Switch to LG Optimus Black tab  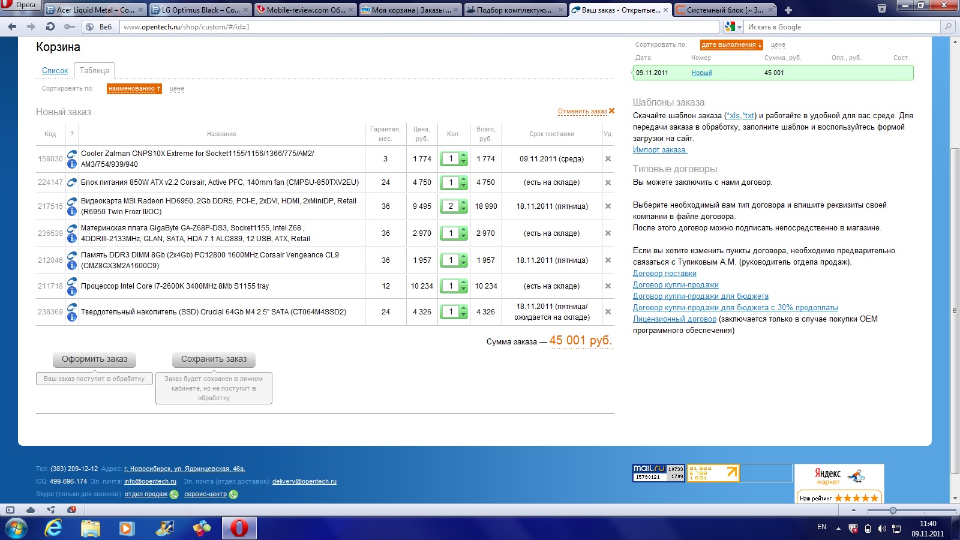(x=200, y=10)
